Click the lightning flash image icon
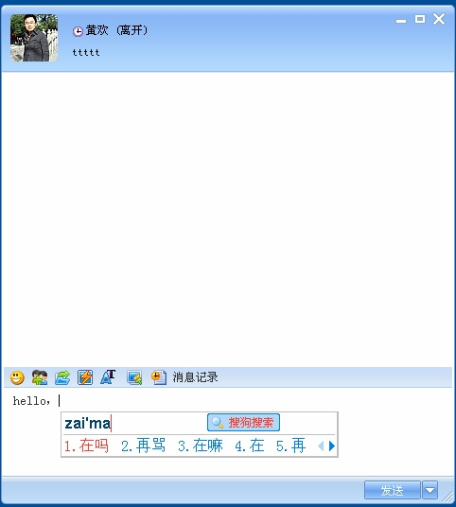This screenshot has height=507, width=456. 85,377
